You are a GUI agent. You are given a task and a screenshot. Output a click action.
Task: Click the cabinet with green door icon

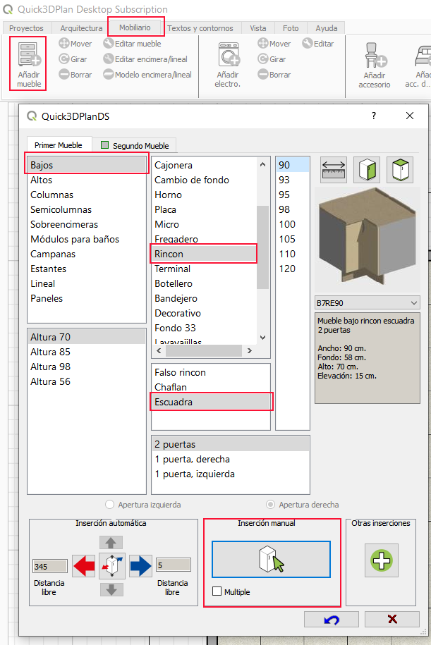click(367, 170)
